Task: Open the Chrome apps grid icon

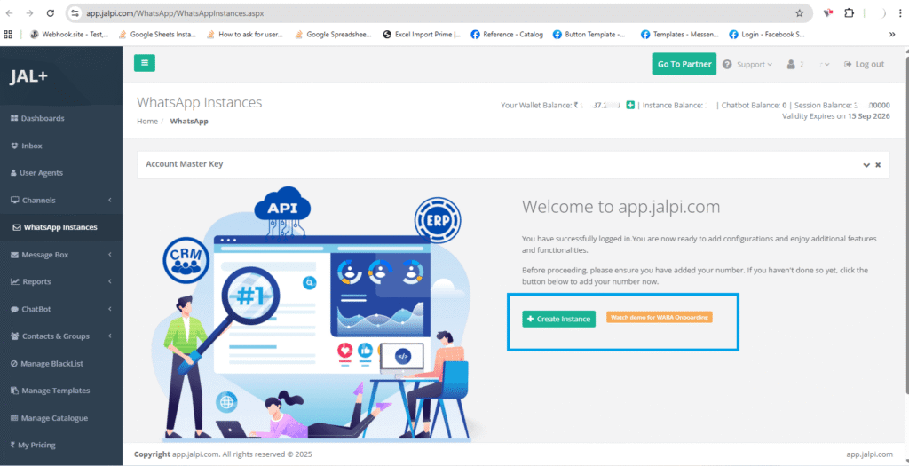Action: pyautogui.click(x=9, y=35)
